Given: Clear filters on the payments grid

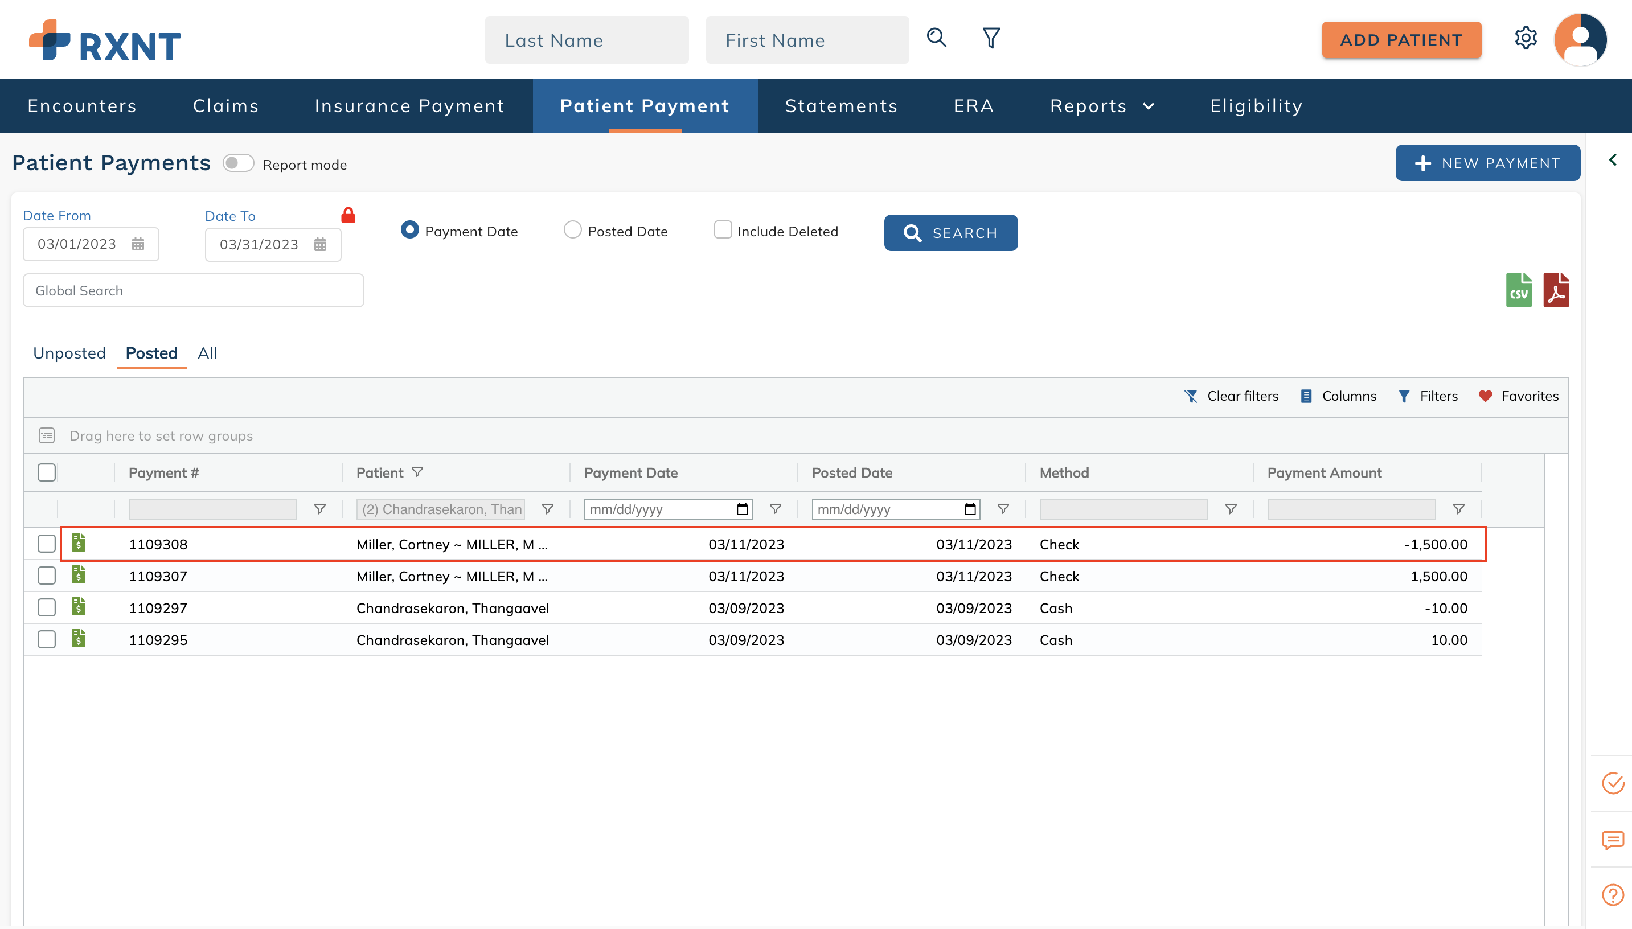Looking at the screenshot, I should point(1232,396).
